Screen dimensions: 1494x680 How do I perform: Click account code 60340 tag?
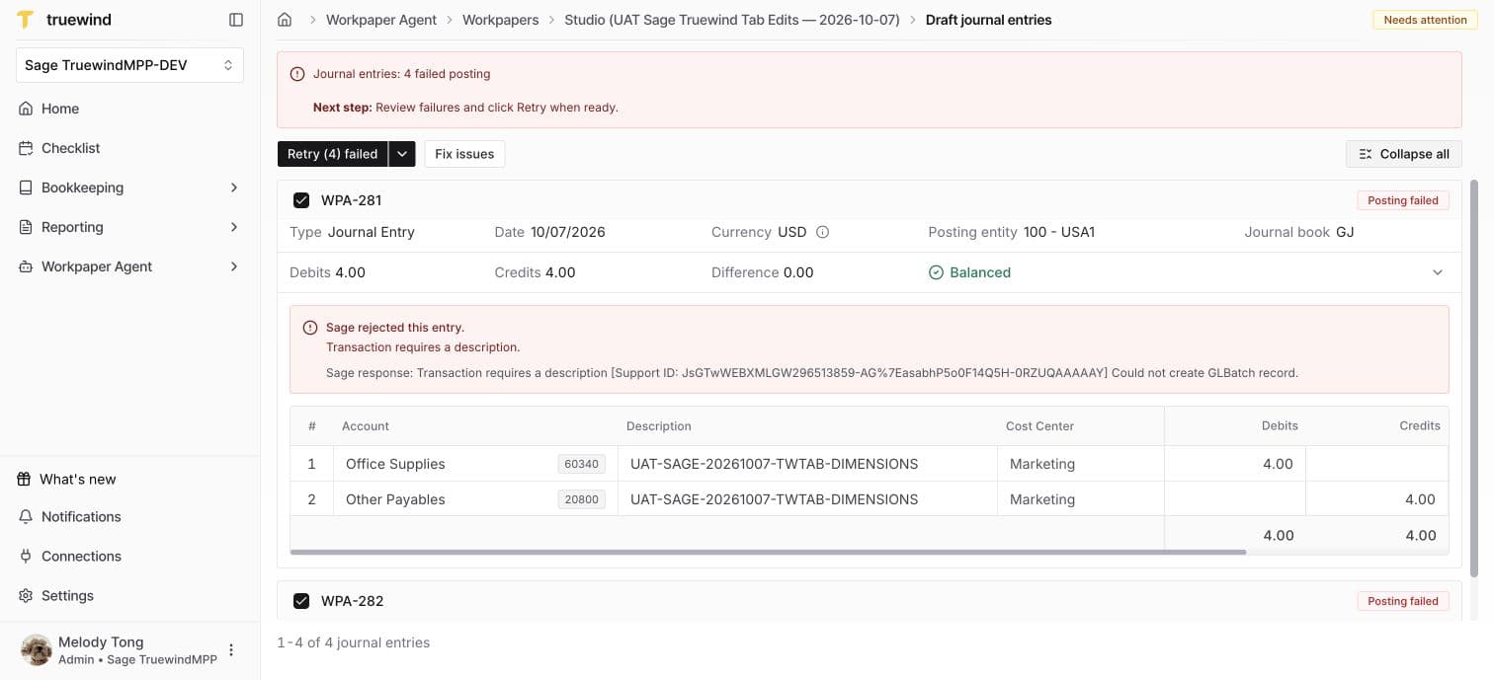click(581, 464)
